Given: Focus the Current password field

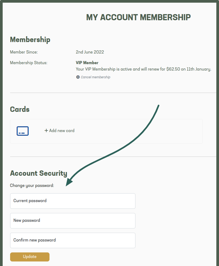Looking at the screenshot, I should pos(73,201).
